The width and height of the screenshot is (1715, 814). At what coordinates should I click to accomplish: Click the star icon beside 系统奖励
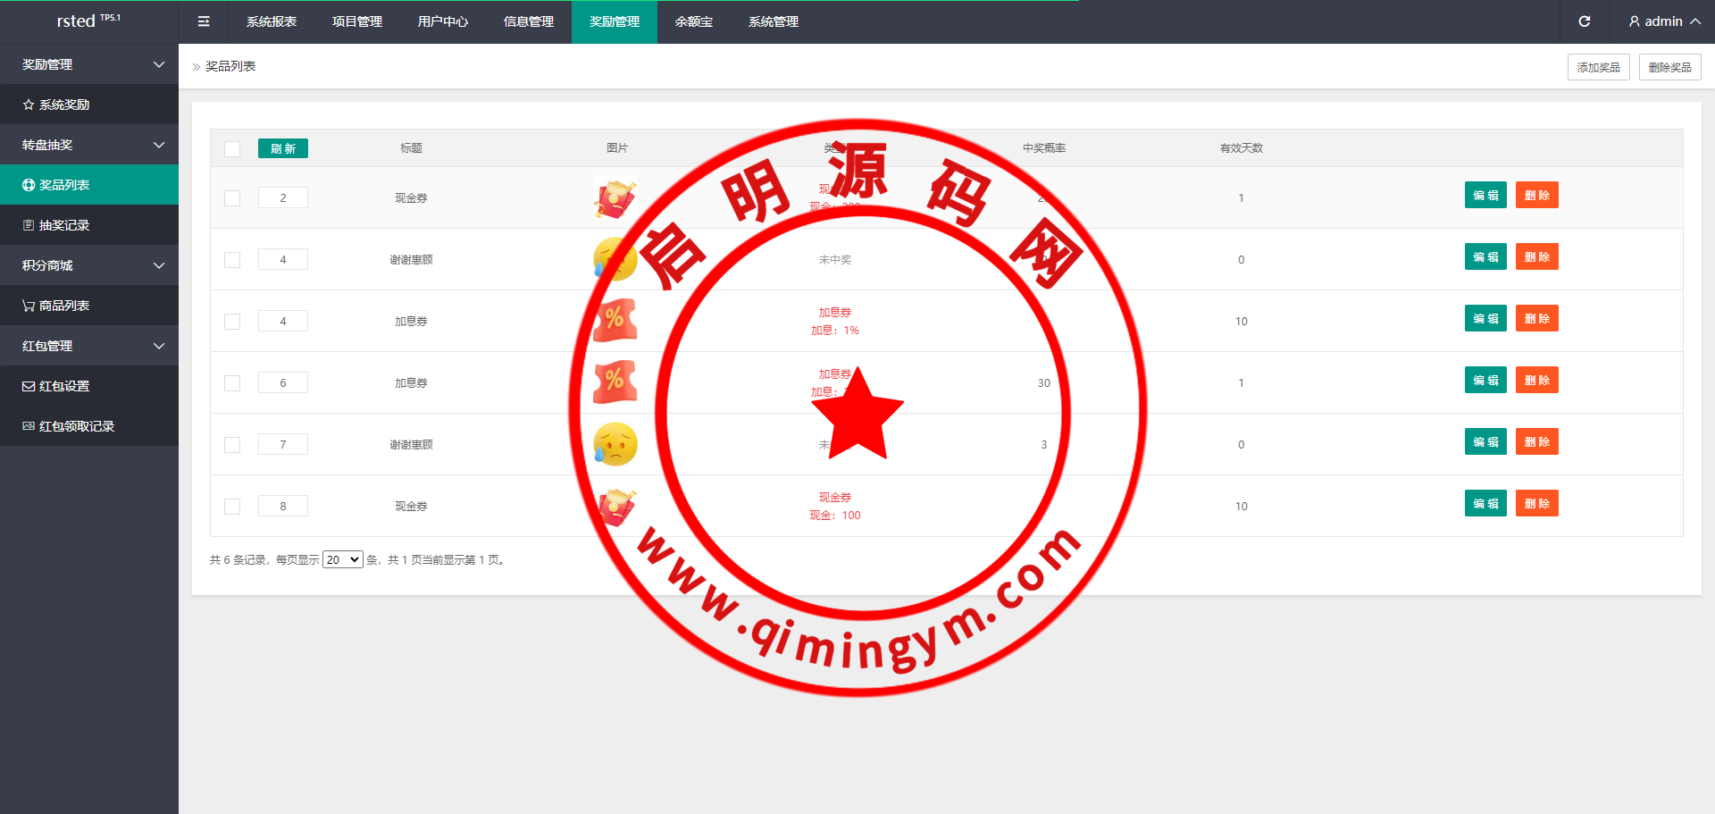coord(29,105)
